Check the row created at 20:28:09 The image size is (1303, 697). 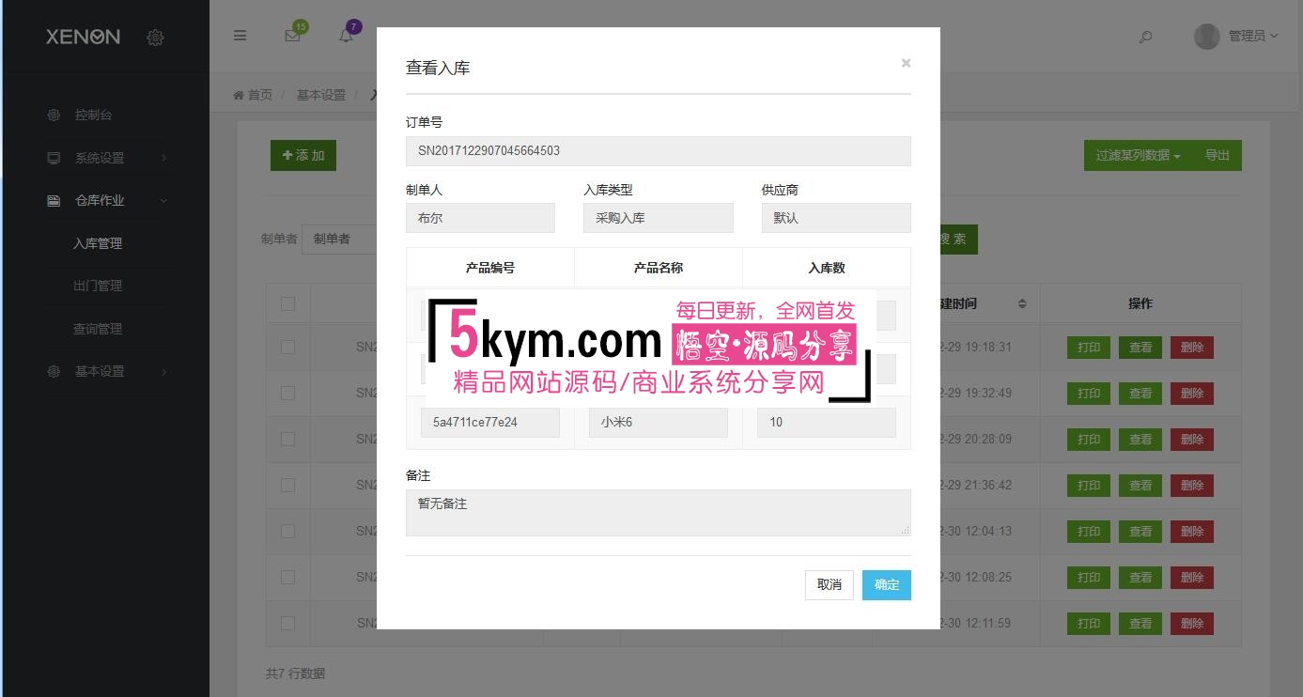(x=288, y=439)
